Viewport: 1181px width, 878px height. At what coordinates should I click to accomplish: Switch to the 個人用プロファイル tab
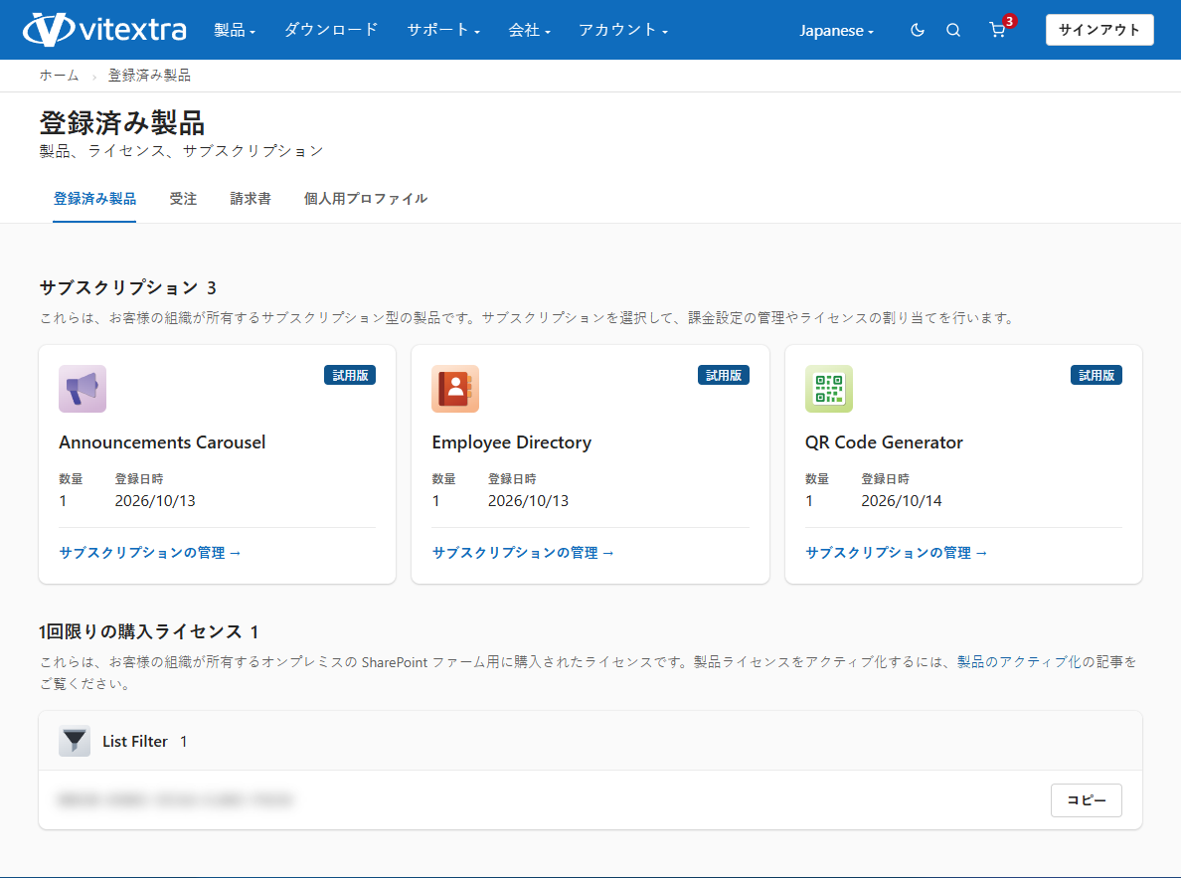(365, 198)
